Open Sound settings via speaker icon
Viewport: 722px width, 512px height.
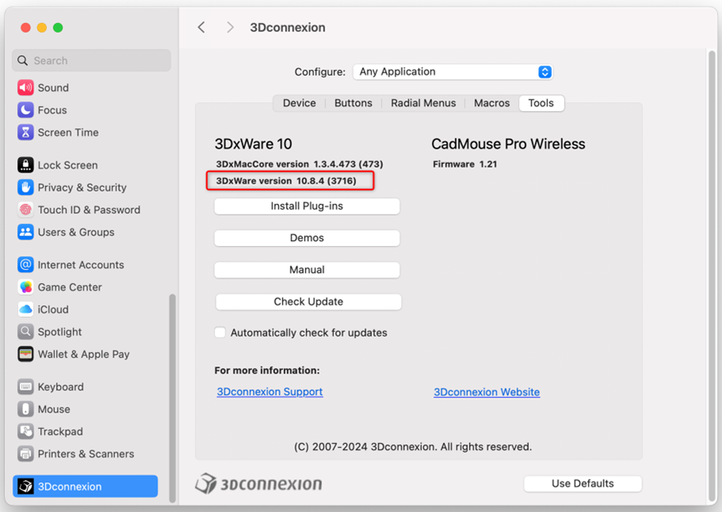25,88
